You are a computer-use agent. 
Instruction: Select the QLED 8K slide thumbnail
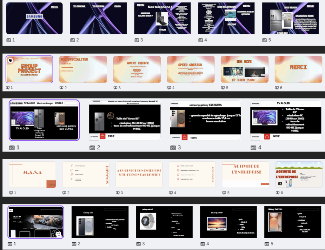click(x=36, y=222)
